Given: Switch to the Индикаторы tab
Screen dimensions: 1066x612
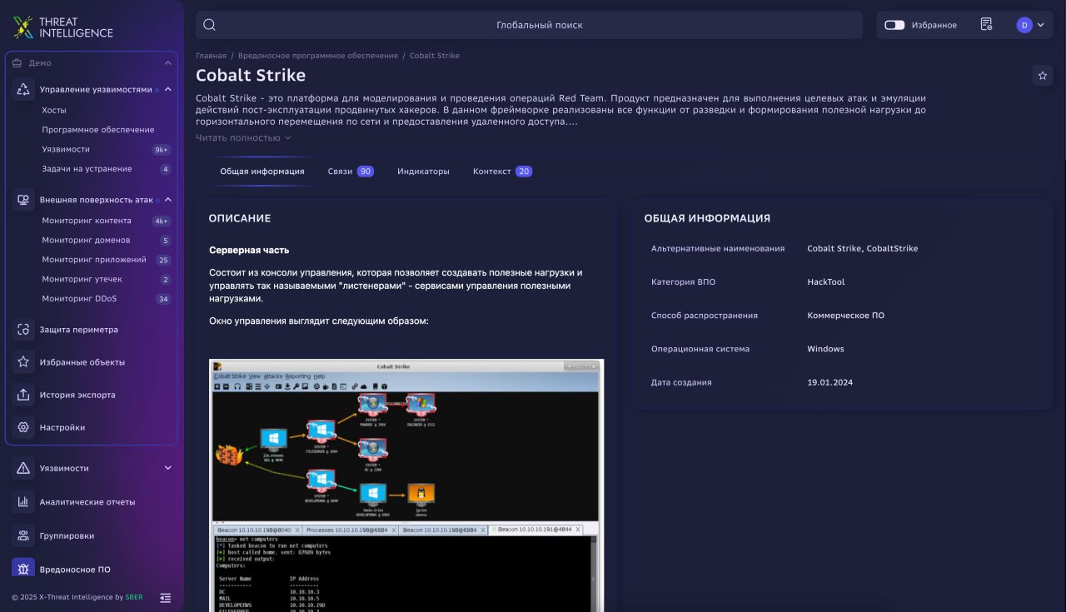Looking at the screenshot, I should [423, 172].
